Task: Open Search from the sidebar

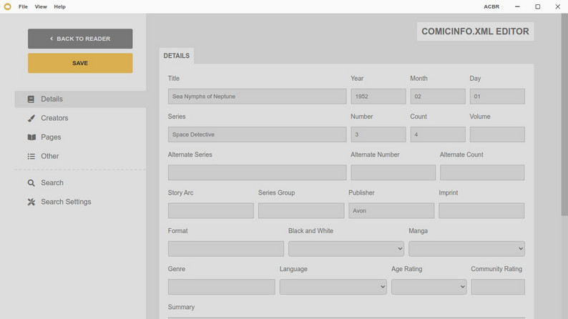Action: pos(80,183)
